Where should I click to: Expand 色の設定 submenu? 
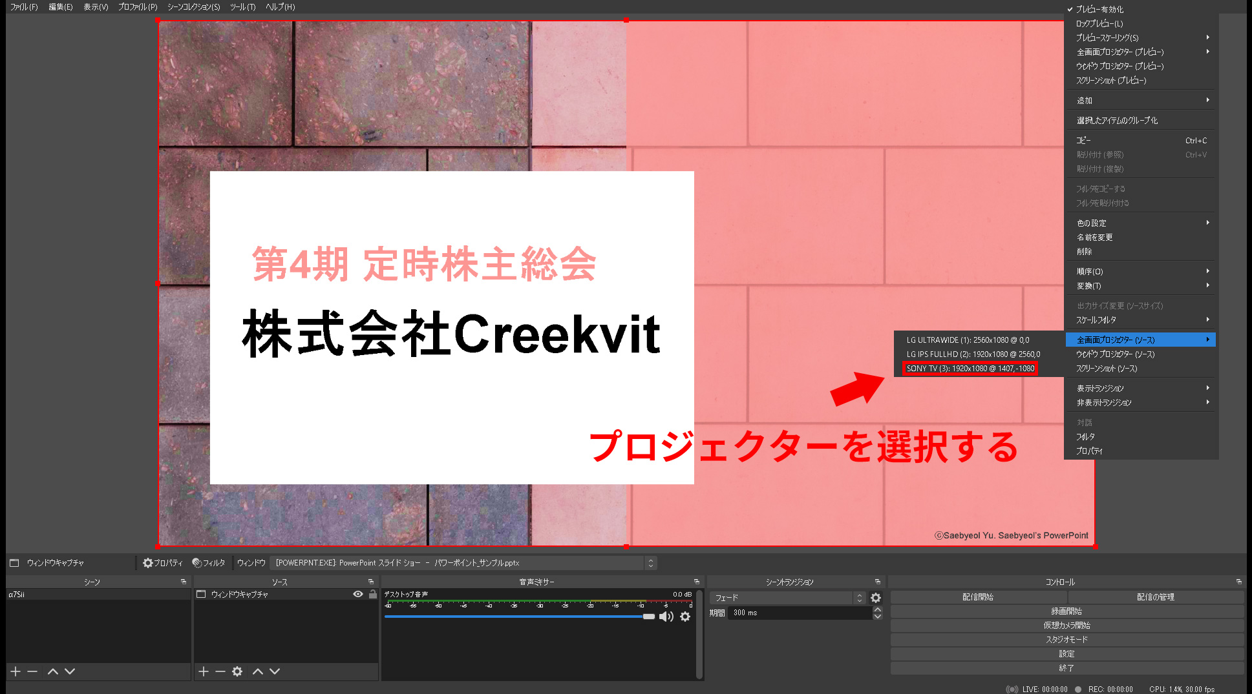pos(1140,223)
